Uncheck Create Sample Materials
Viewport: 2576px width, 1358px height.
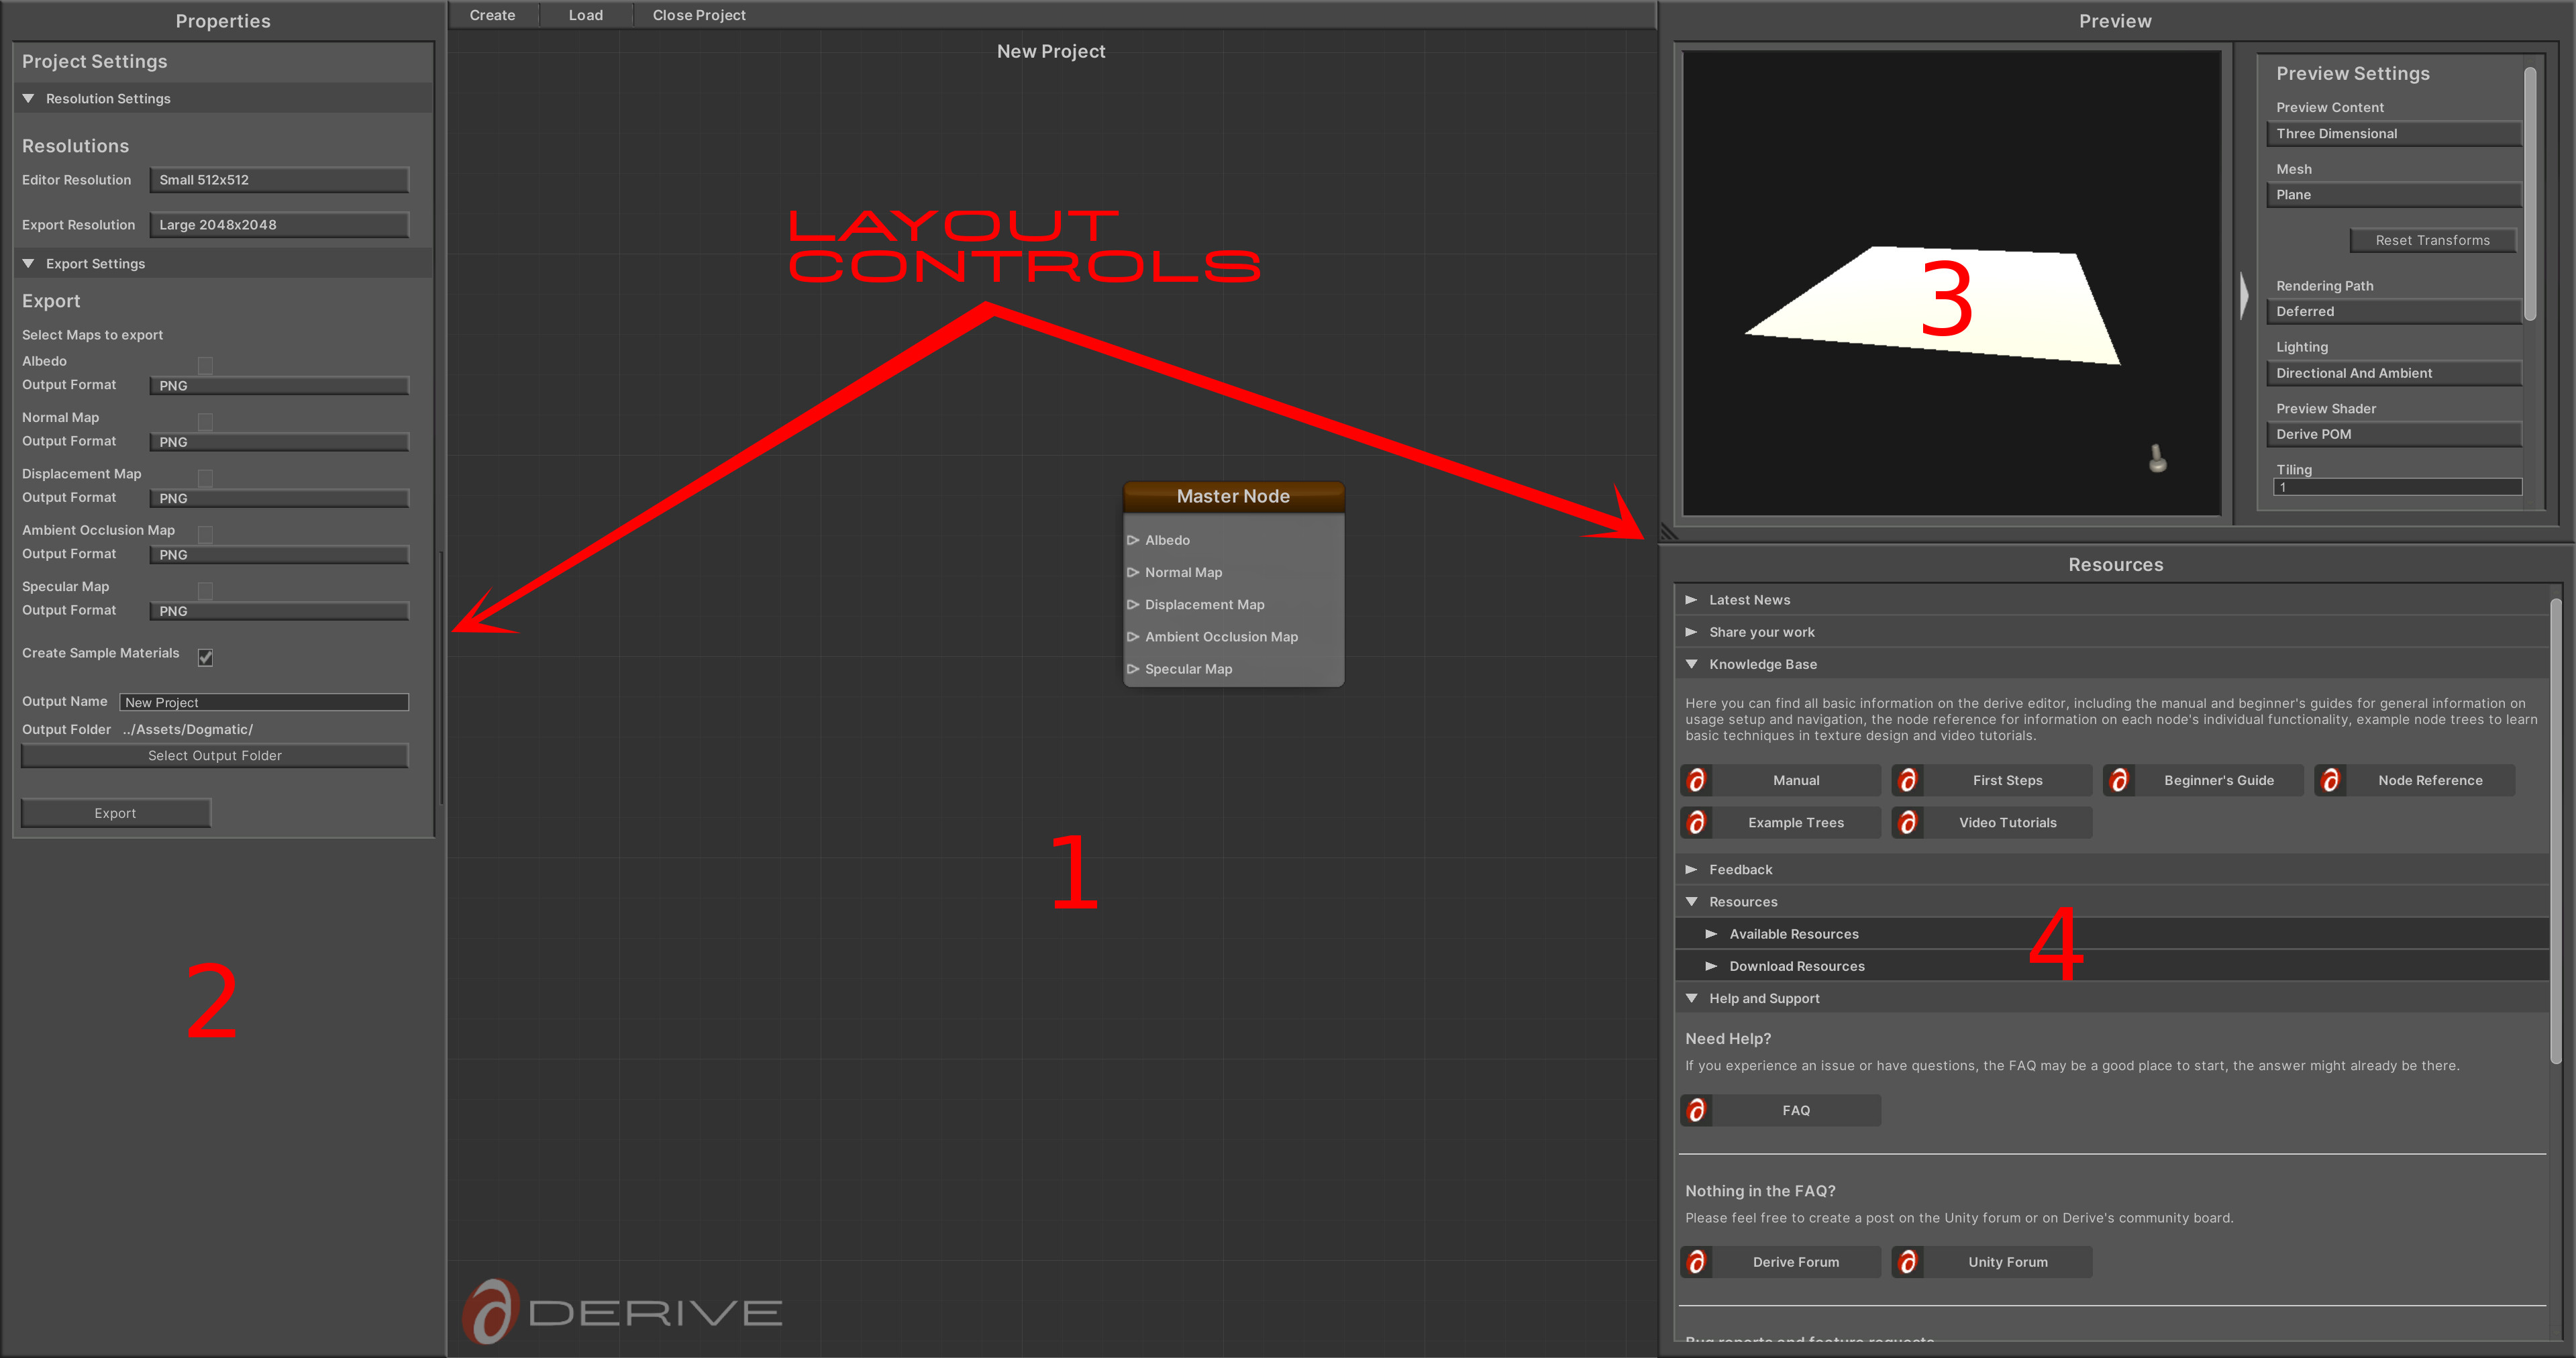pyautogui.click(x=205, y=657)
